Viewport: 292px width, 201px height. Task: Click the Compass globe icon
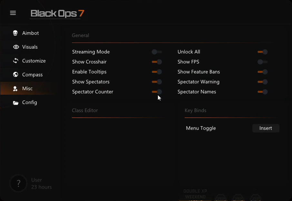coord(15,74)
